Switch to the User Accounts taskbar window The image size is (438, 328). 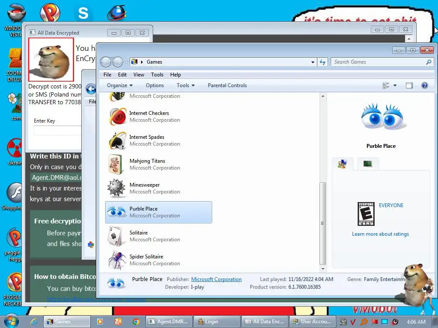click(312, 322)
